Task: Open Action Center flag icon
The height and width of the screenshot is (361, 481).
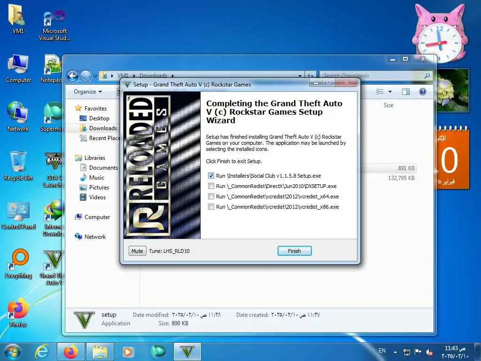Action: [x=418, y=352]
